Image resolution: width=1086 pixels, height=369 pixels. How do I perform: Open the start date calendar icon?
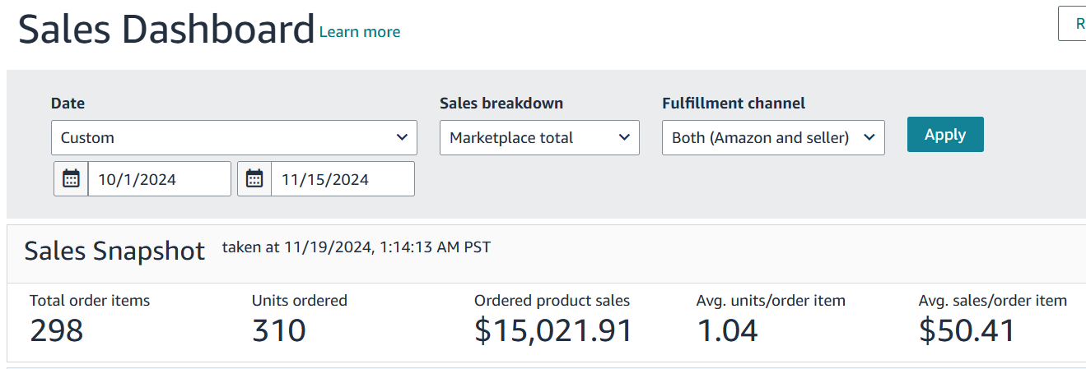(x=72, y=178)
